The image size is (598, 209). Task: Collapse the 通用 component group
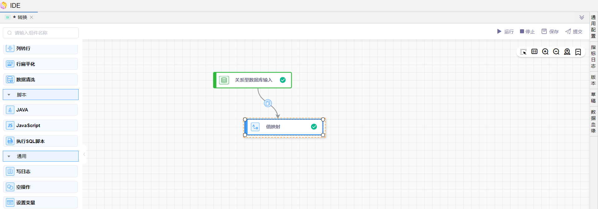9,156
